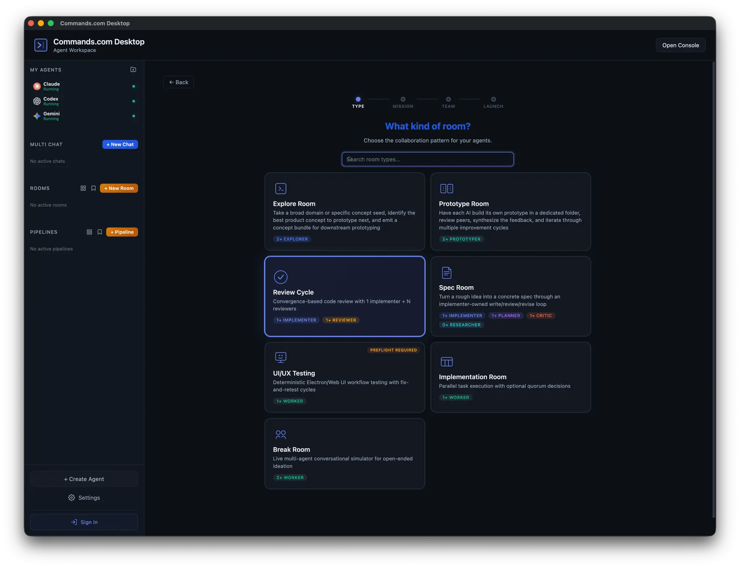Click the Prototype Room split-panel icon
Screen dimensions: 740x568
pos(447,188)
